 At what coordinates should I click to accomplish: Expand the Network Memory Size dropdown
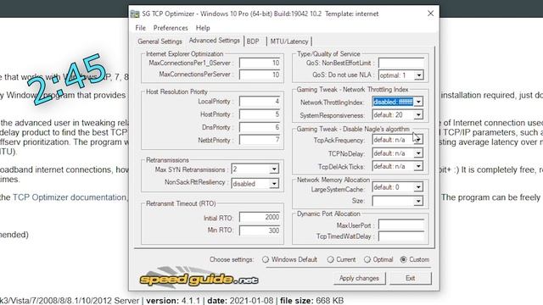(x=418, y=201)
